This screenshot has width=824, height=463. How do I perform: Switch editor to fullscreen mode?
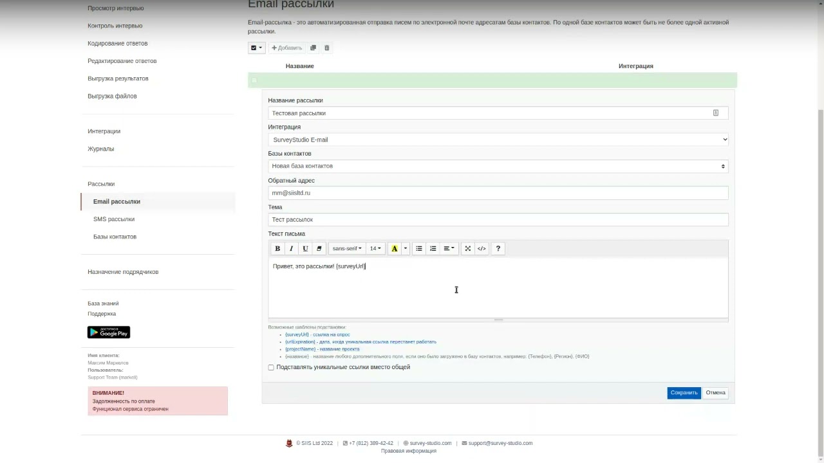pyautogui.click(x=468, y=249)
